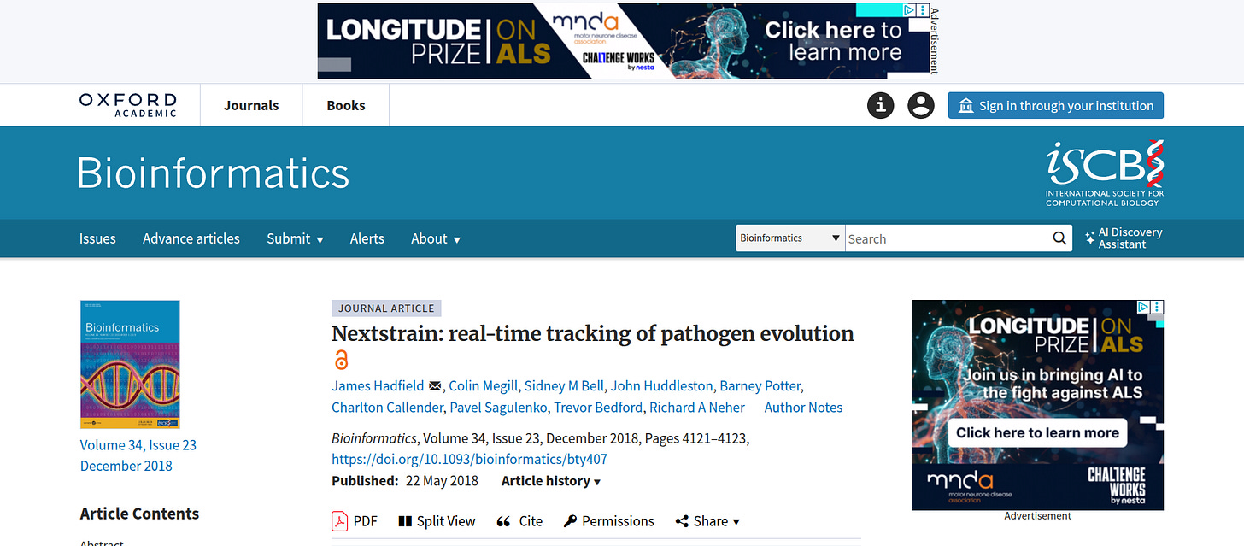This screenshot has height=546, width=1244.
Task: Open the December 2018 issue link
Action: click(126, 466)
